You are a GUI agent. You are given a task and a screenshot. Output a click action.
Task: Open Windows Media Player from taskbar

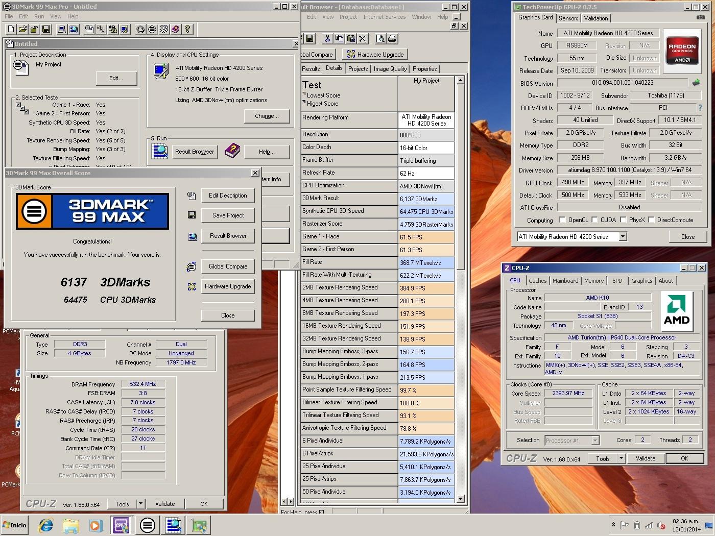(96, 525)
